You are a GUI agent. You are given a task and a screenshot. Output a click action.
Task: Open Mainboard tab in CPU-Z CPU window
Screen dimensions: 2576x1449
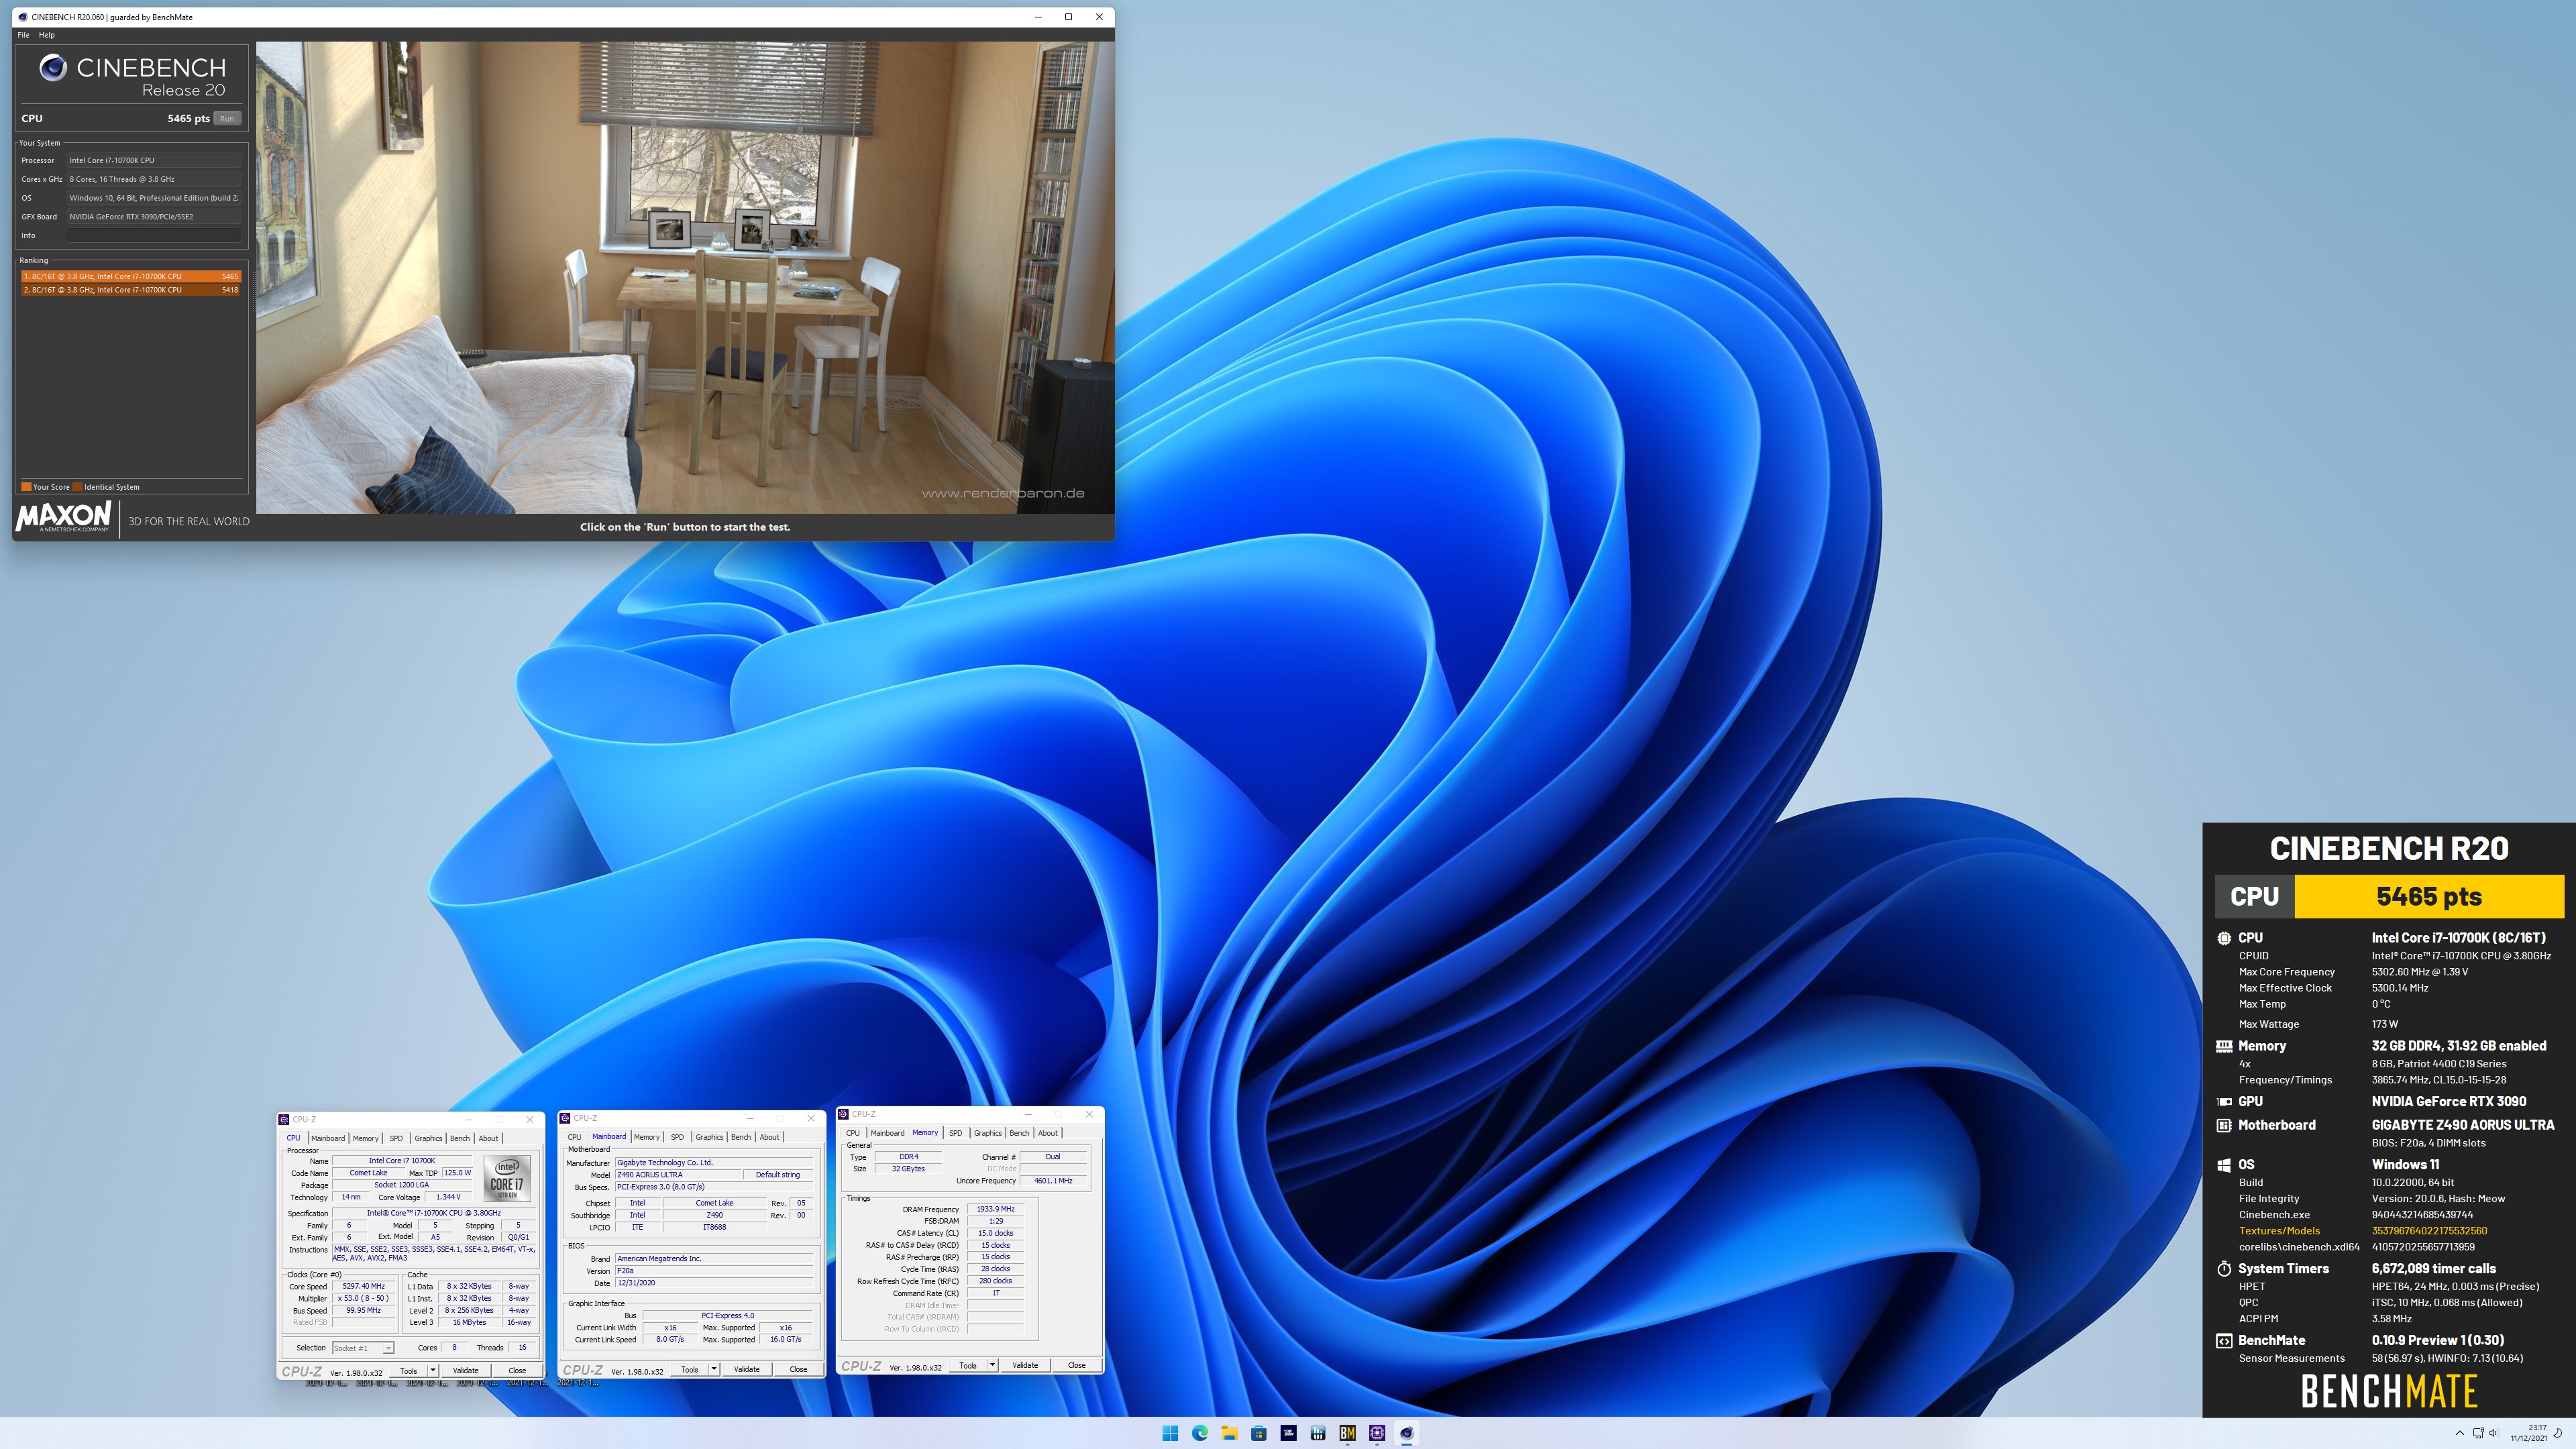(x=327, y=1138)
